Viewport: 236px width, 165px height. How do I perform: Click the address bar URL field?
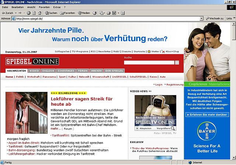[x=108, y=19]
